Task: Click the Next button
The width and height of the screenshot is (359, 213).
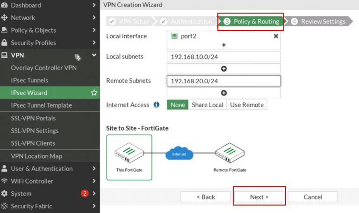Action: [x=259, y=197]
